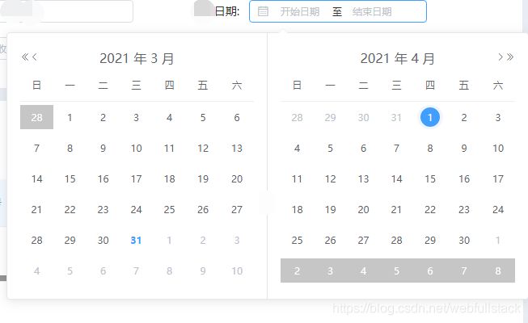Screen dimensions: 528x323
Task: Pick March 26 in left calendar
Action: pyautogui.click(x=203, y=210)
